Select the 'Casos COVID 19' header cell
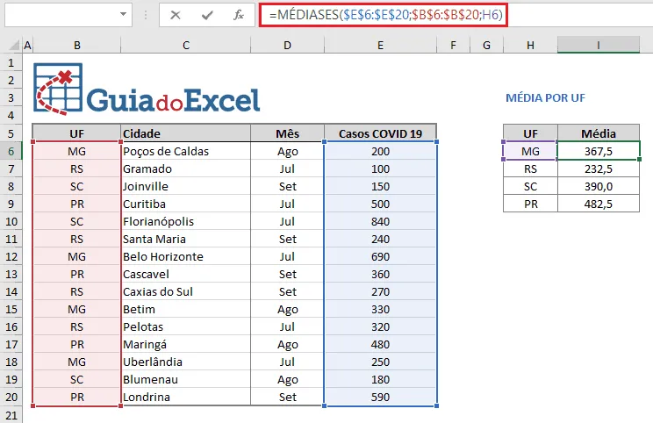This screenshot has width=653, height=423. [381, 133]
